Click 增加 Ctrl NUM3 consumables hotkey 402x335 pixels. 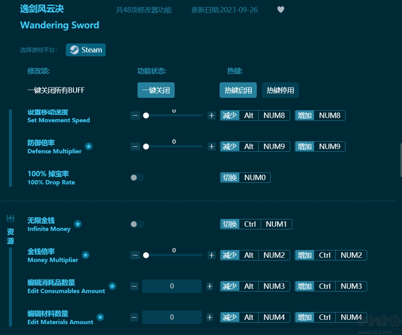point(331,286)
